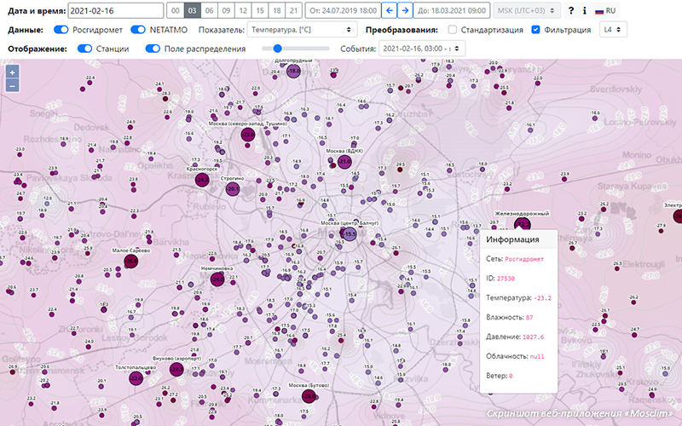Open Показатель Температура dropdown

(x=302, y=30)
